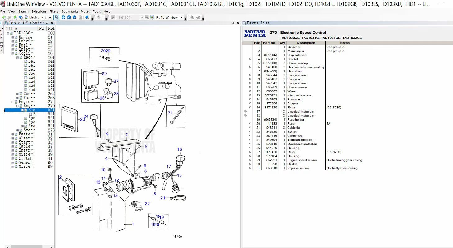Open the Selections menu

coord(39,11)
